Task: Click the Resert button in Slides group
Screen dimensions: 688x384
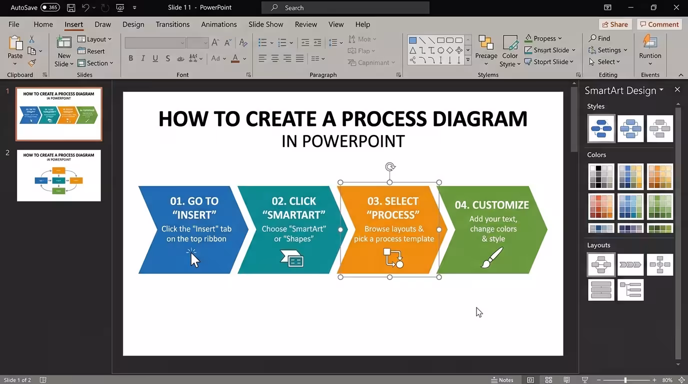Action: point(91,51)
